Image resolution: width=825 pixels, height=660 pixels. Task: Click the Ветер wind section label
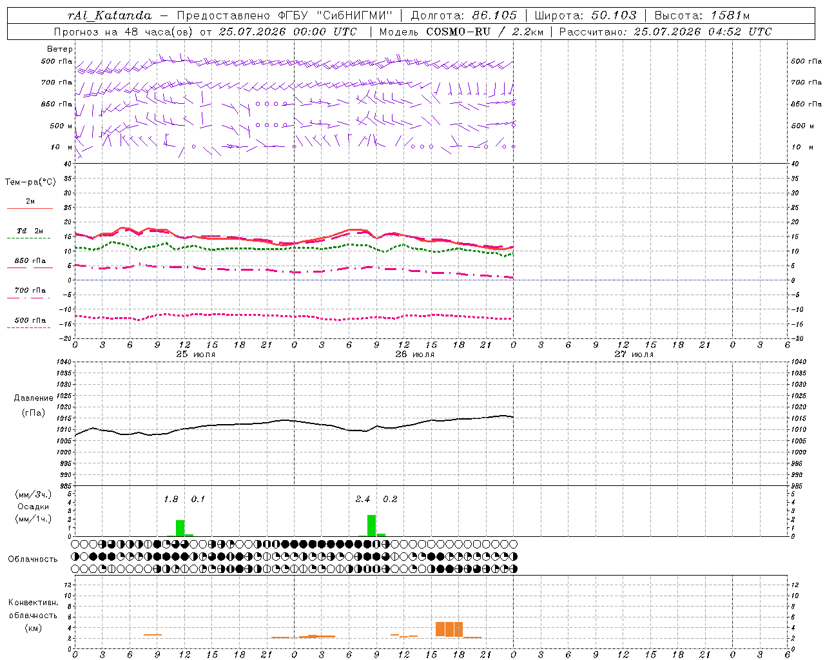[60, 49]
